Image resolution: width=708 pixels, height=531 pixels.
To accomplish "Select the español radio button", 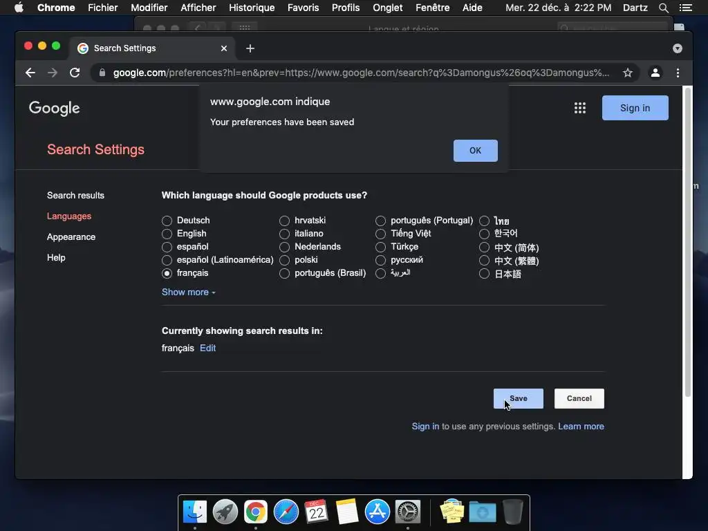I will (167, 247).
